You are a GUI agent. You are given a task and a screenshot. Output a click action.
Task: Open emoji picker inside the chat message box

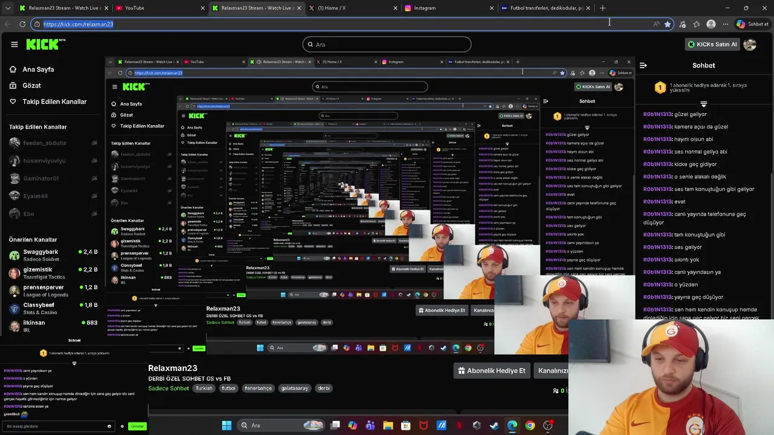point(109,427)
